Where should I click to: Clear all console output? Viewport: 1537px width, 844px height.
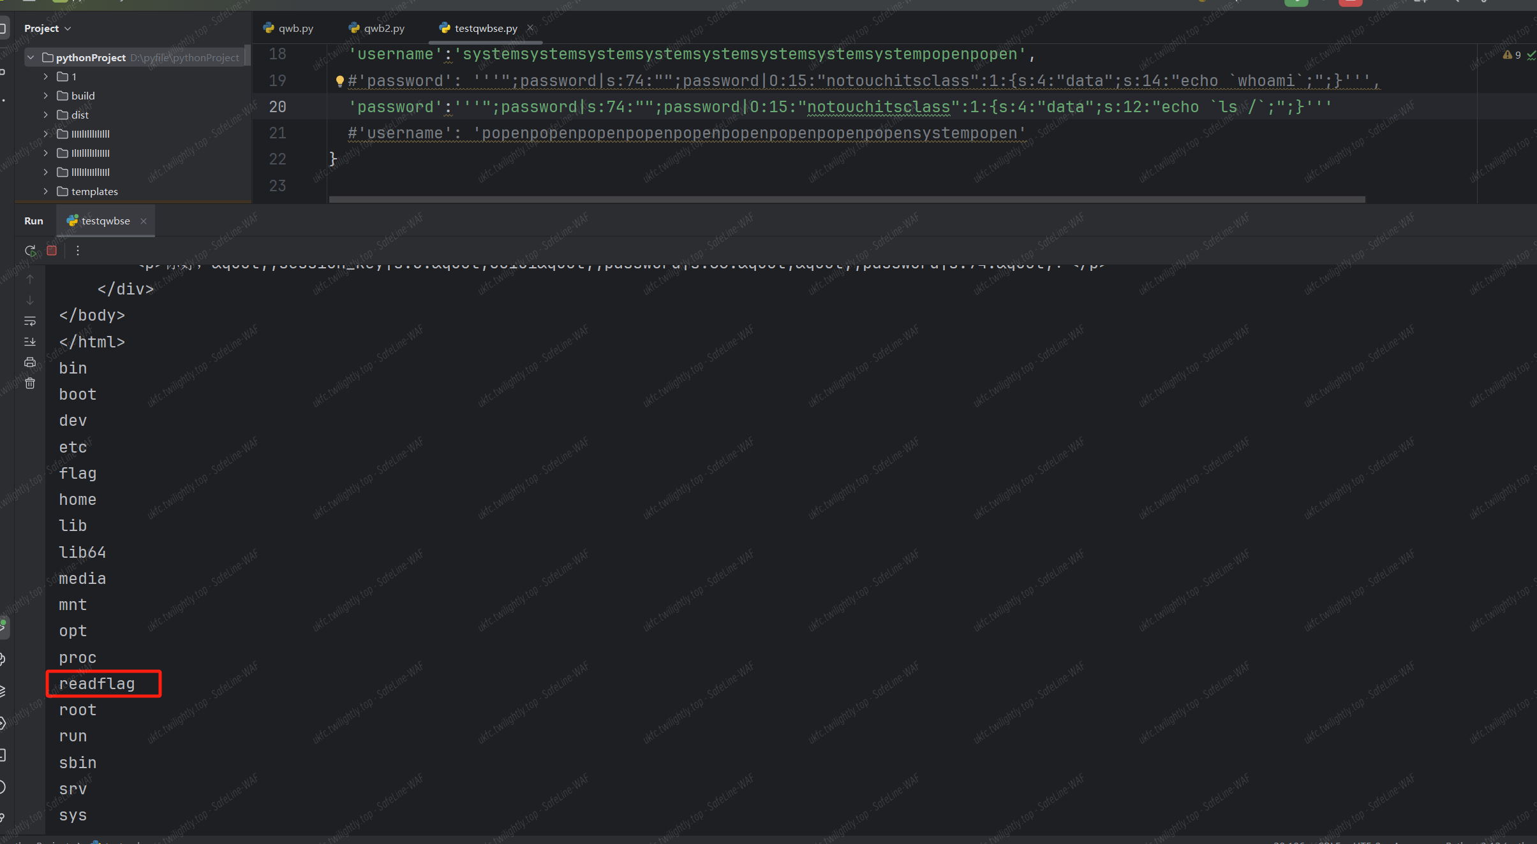30,383
